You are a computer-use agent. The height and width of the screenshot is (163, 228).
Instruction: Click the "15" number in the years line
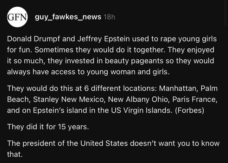pos(62,127)
